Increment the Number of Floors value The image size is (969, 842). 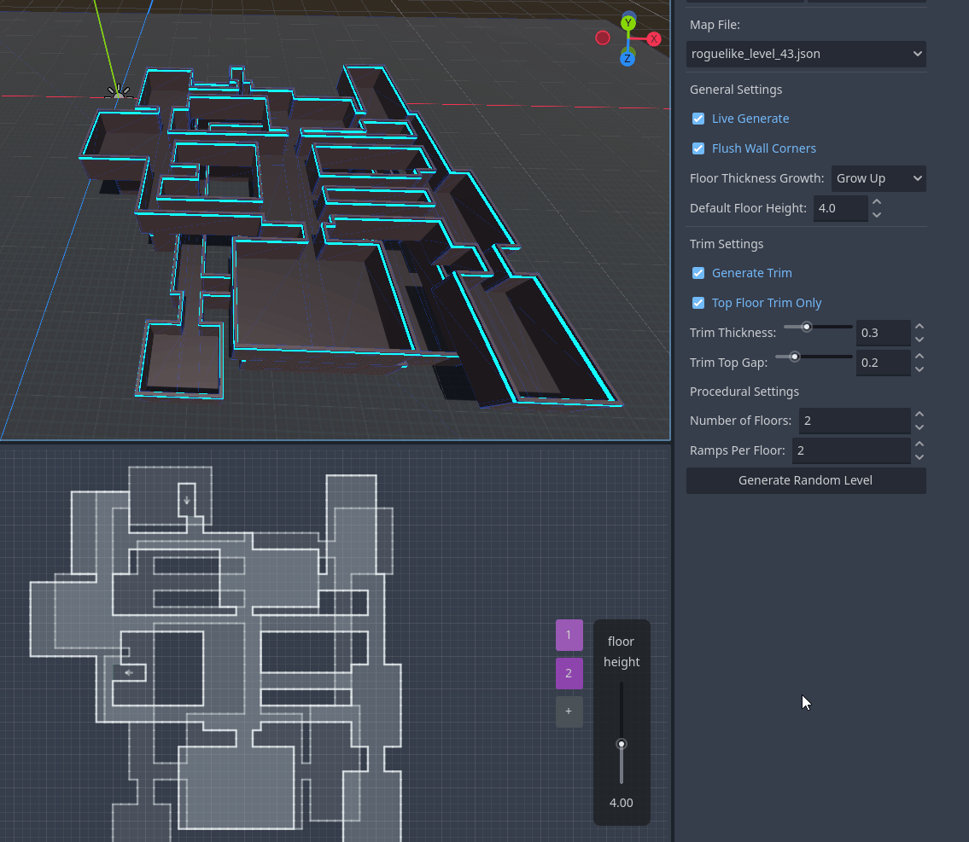click(x=919, y=415)
